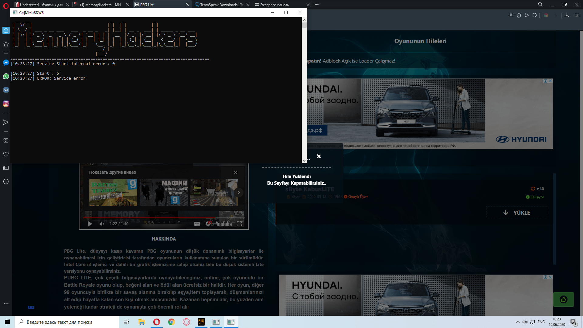The height and width of the screenshot is (328, 583).
Task: Open Easy Setup sliders icon
Action: (577, 15)
